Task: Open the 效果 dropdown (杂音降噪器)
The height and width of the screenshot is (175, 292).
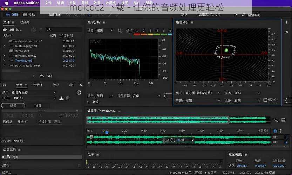Action: [34, 92]
